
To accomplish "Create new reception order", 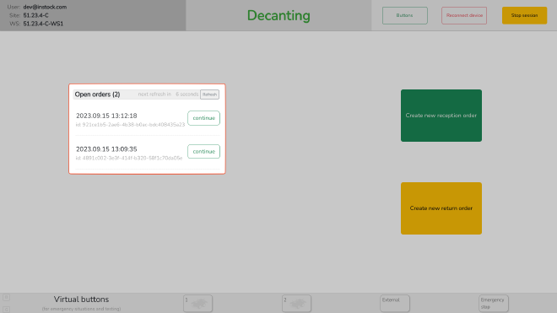I will coord(441,116).
